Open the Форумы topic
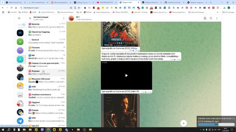 [47, 73]
